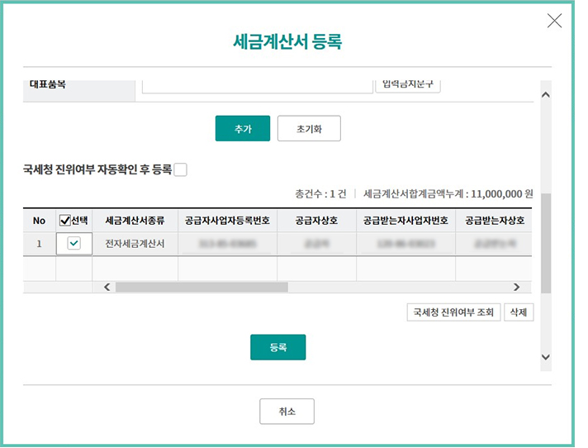Select the 전자세금계산서 cell in row 1
The height and width of the screenshot is (448, 588).
pos(135,244)
